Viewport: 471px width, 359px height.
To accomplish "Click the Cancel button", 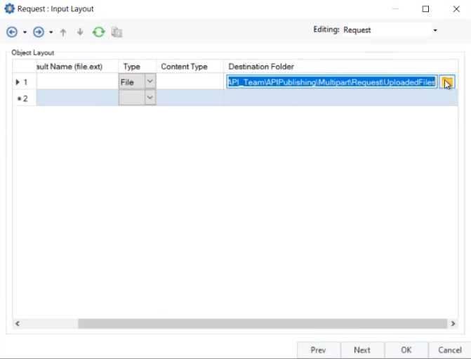I will point(450,350).
